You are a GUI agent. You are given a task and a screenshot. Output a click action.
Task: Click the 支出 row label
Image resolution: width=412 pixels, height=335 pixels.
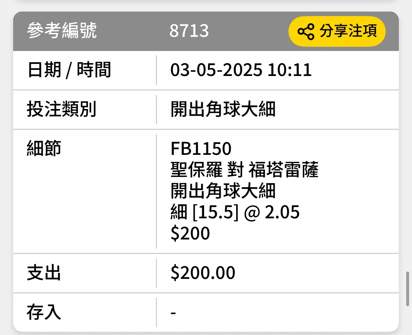coord(44,273)
